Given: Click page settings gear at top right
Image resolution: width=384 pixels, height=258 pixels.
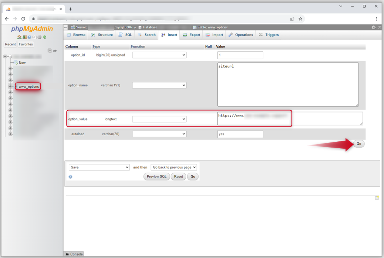Looking at the screenshot, I should [373, 27].
